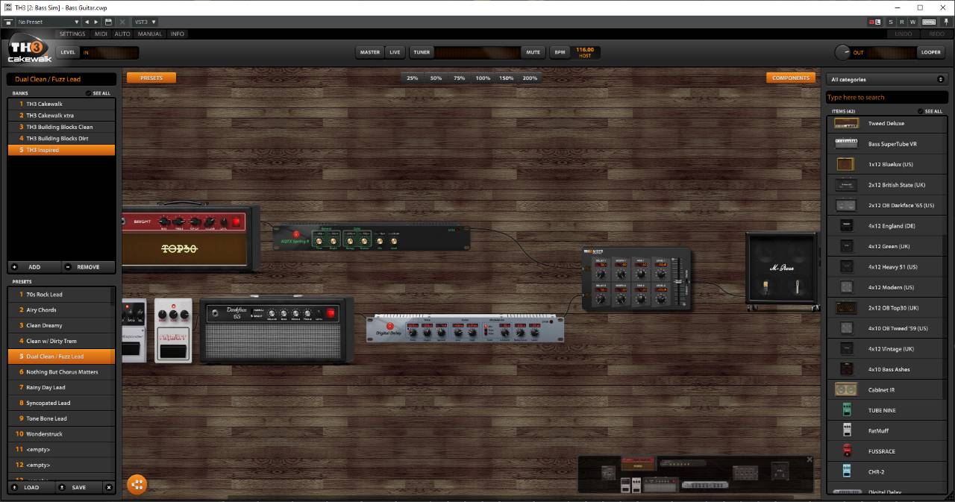Select the Tweed Deluxe amp icon
Image resolution: width=955 pixels, height=502 pixels.
[846, 123]
